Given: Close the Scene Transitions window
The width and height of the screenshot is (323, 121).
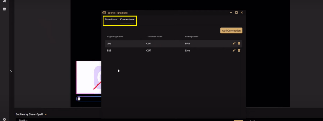Looking at the screenshot, I should (242, 13).
